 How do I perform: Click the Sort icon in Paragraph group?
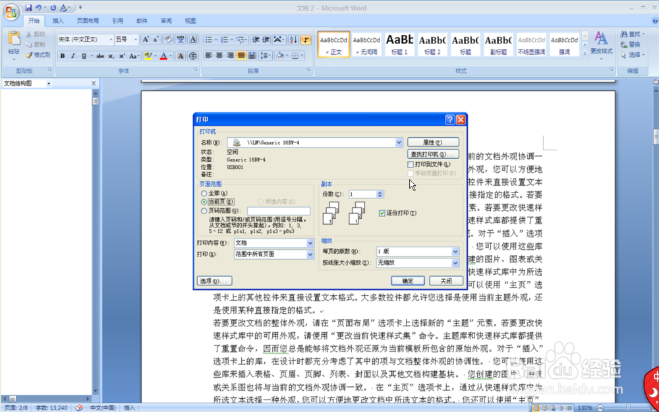coord(295,40)
